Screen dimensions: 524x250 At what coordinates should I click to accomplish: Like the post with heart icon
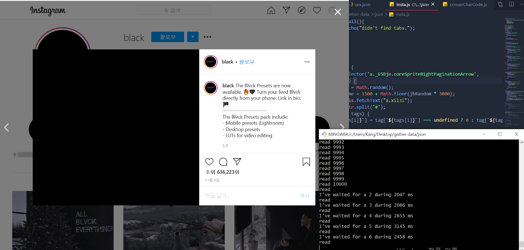[209, 162]
